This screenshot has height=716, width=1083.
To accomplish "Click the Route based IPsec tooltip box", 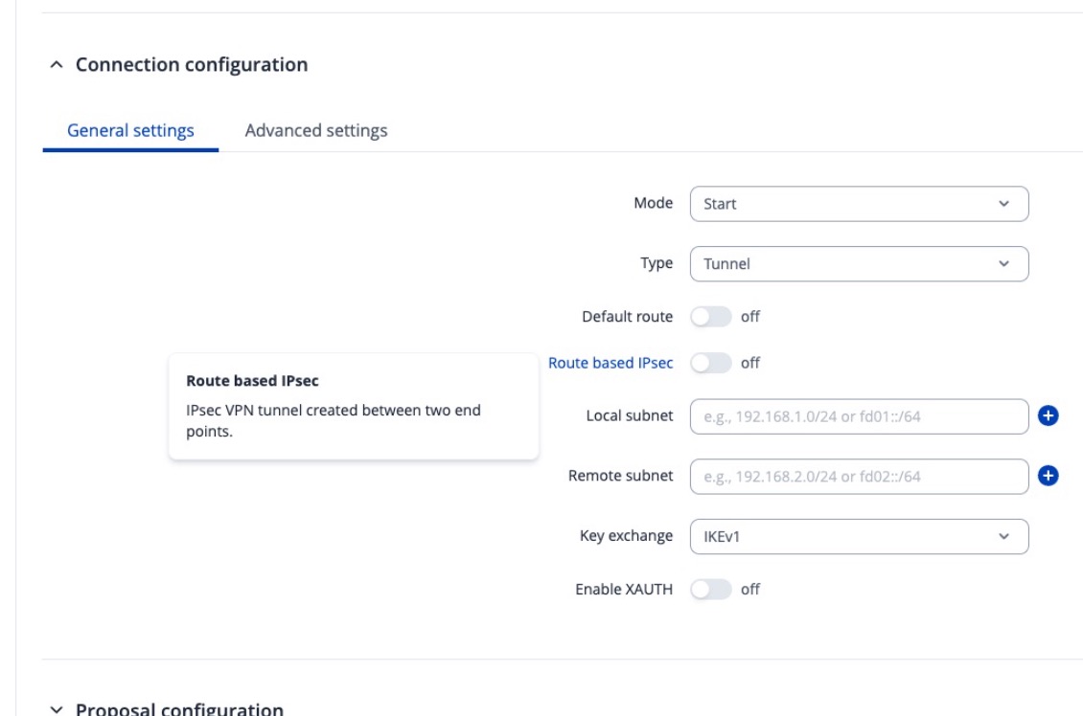I will tap(353, 407).
